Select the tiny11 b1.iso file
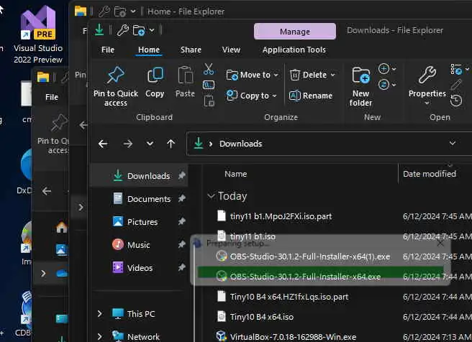The width and height of the screenshot is (472, 342). pos(253,236)
